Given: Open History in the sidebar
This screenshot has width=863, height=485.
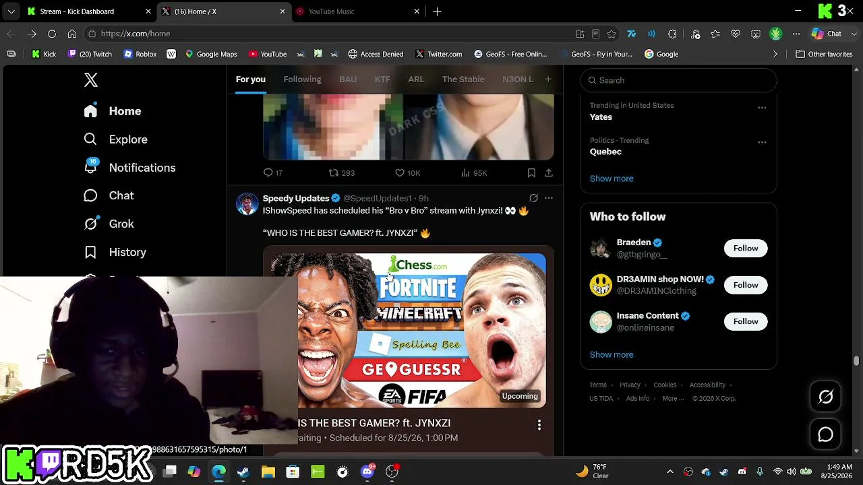Looking at the screenshot, I should (x=115, y=252).
